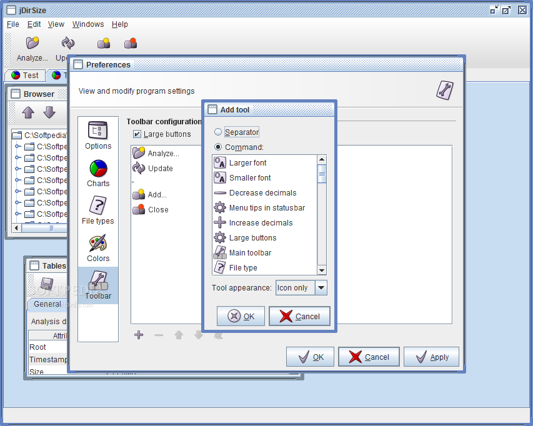Select Menu tips in statusbar command
The image size is (533, 426).
click(x=264, y=207)
